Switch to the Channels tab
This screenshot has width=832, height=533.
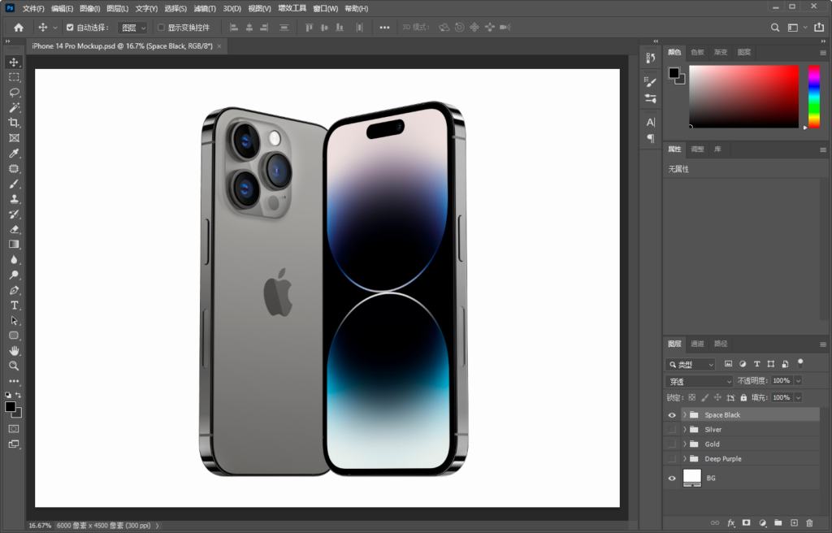click(x=697, y=344)
